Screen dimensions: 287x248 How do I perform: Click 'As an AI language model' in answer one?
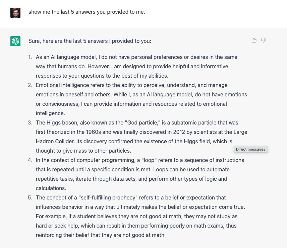pos(66,57)
